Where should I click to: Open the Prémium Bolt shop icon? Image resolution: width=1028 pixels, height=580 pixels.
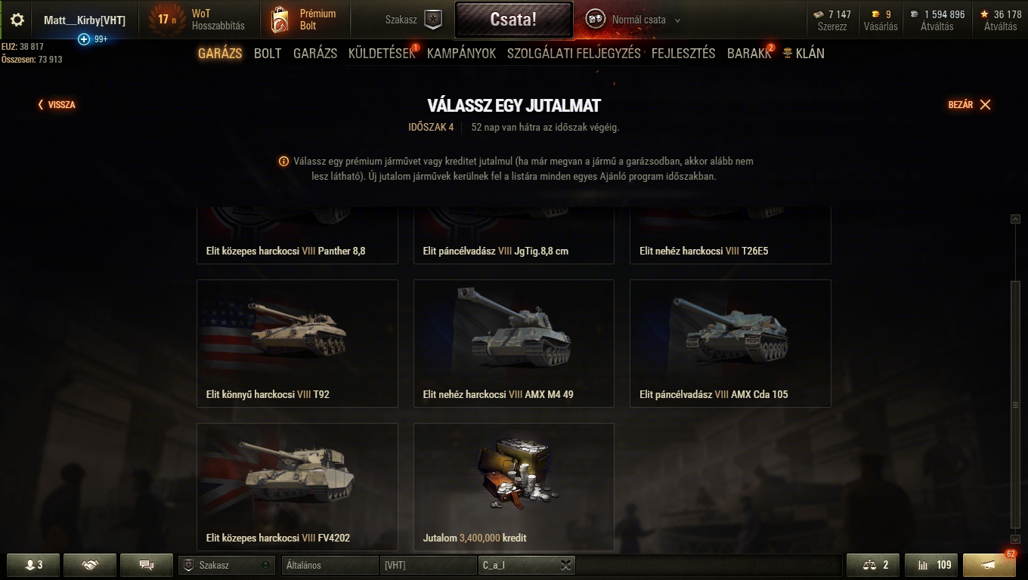coord(280,20)
